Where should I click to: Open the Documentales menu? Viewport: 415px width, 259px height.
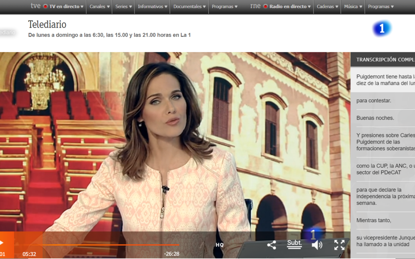pos(189,7)
